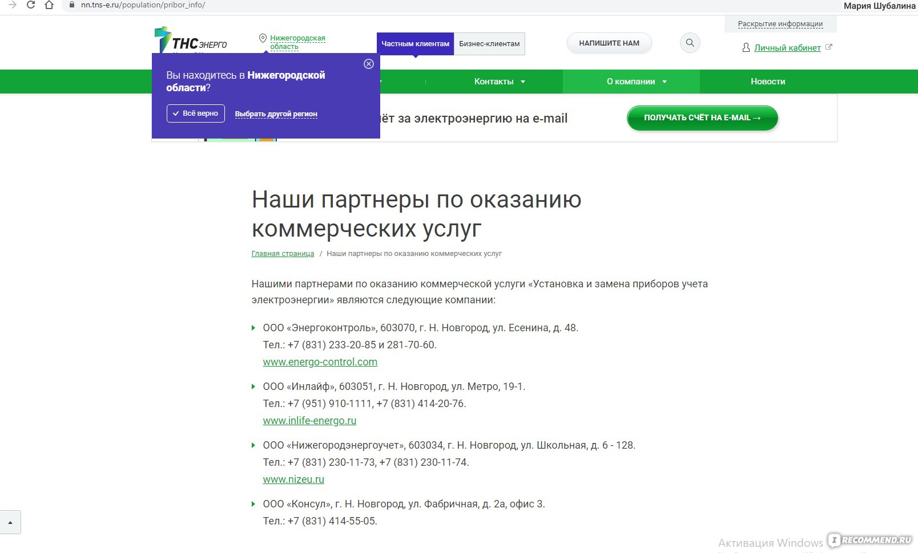Switch to the Частным клиентам tab
The width and height of the screenshot is (918, 553).
coord(415,44)
